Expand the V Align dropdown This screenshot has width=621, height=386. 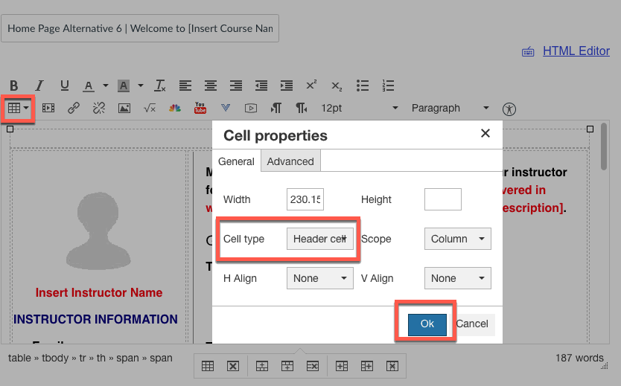coord(458,278)
